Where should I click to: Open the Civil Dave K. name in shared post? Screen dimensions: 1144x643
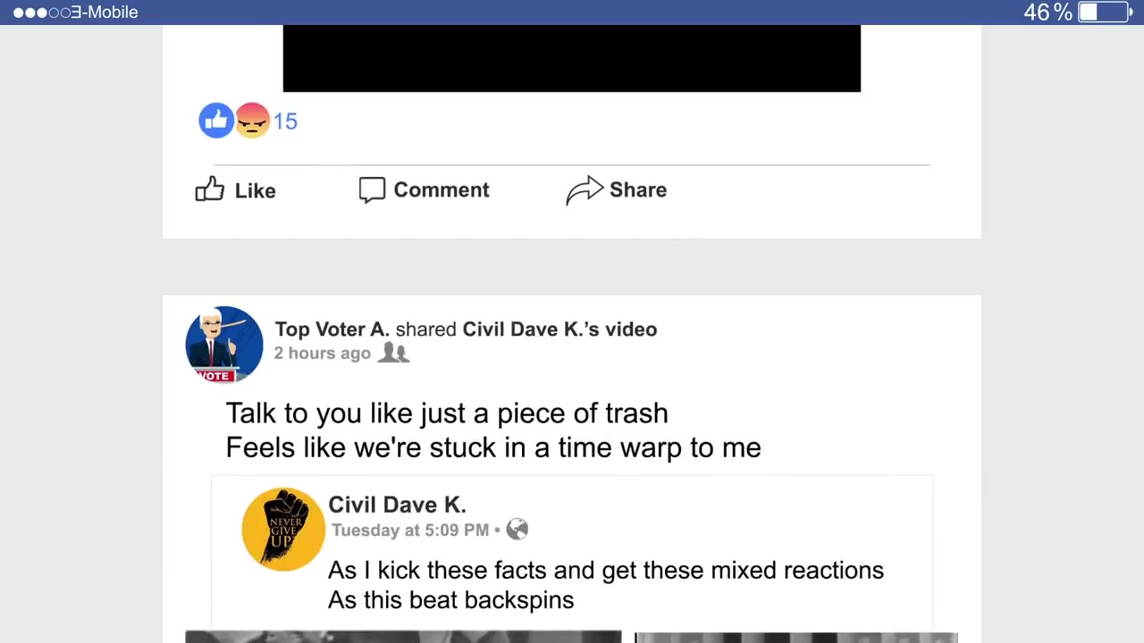coord(397,505)
